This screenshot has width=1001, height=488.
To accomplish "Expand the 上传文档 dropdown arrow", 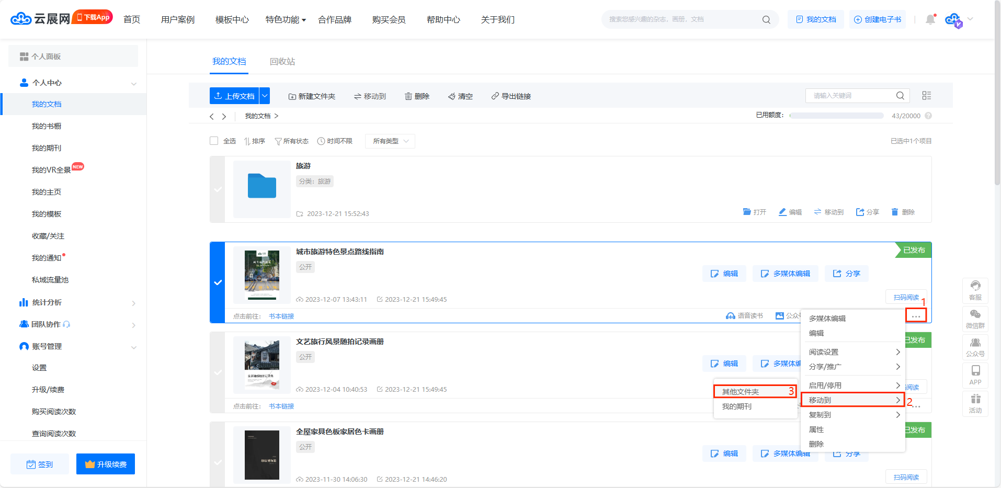I will coord(265,96).
